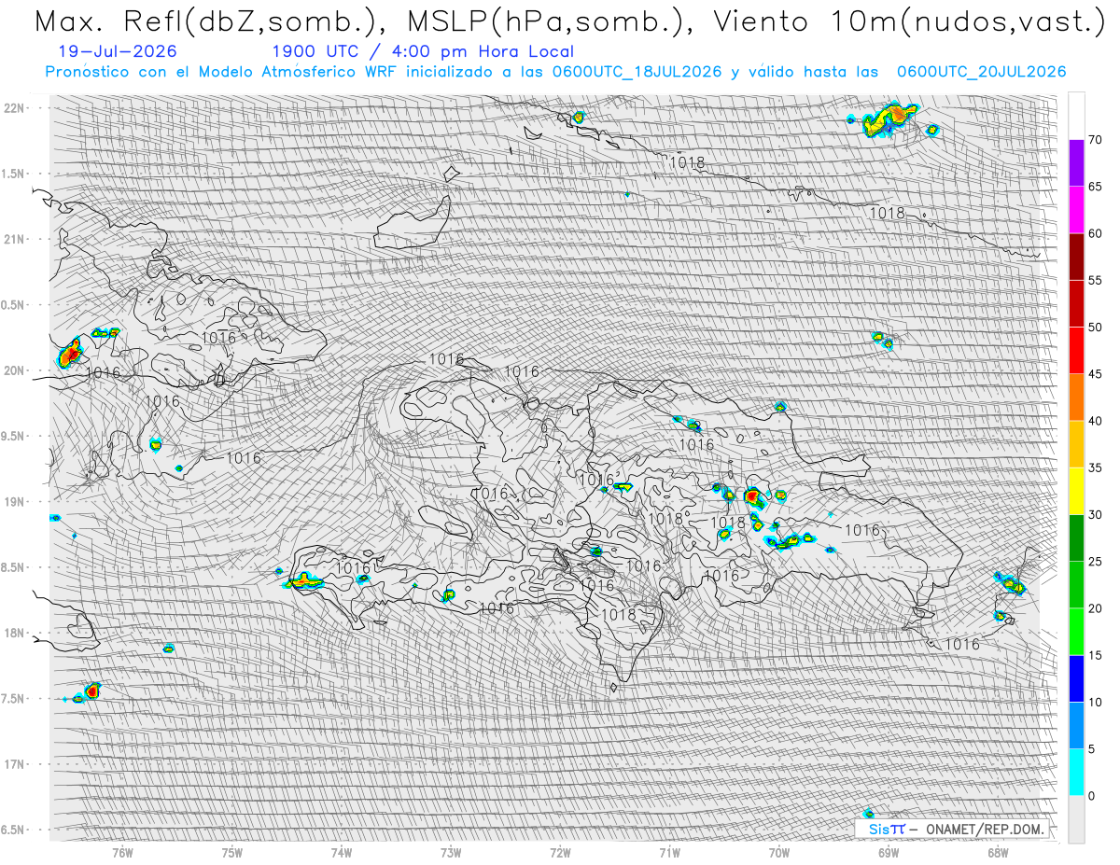Select the 72W longitude axis label
Viewport: 1120px width, 865px height.
[x=560, y=853]
